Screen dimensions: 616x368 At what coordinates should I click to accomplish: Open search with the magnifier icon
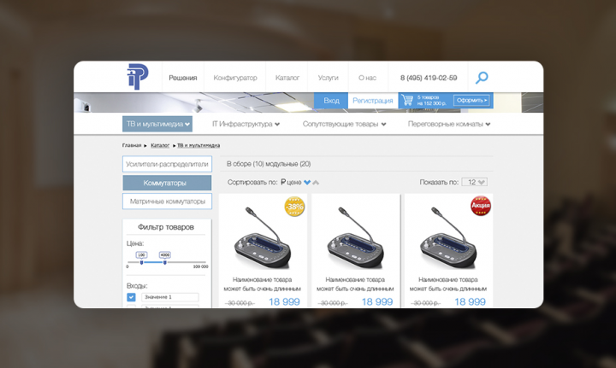[482, 78]
